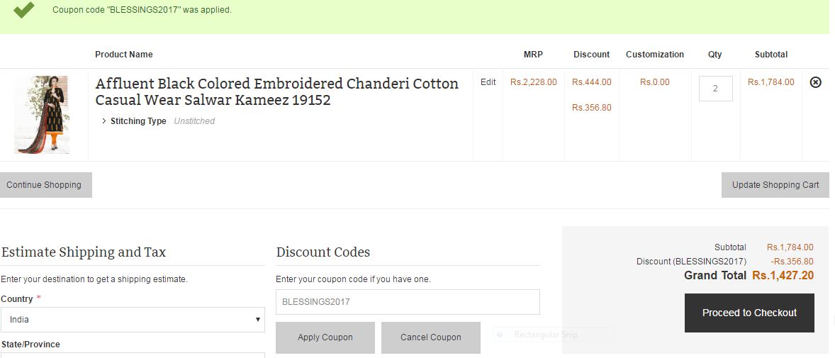
Task: Click the Discount column header
Action: tap(591, 55)
